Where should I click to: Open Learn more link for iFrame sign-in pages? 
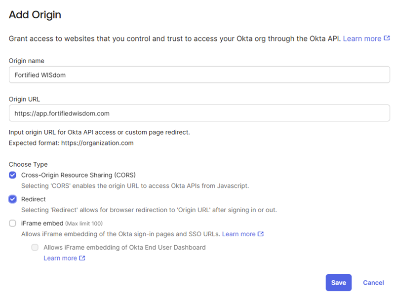[x=238, y=234]
